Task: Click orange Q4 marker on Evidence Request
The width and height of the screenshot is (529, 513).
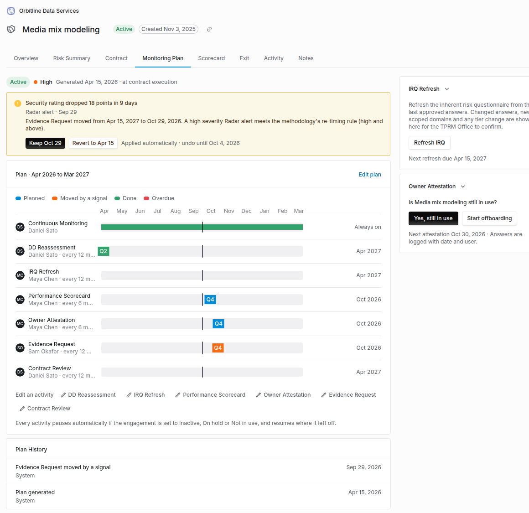Action: click(218, 348)
